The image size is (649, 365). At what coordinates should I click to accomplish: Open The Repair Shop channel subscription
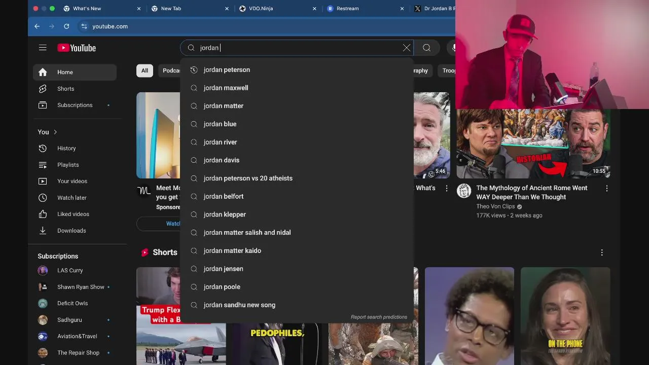pos(75,353)
